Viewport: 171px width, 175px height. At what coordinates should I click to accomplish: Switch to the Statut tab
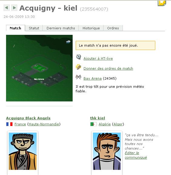click(34, 28)
